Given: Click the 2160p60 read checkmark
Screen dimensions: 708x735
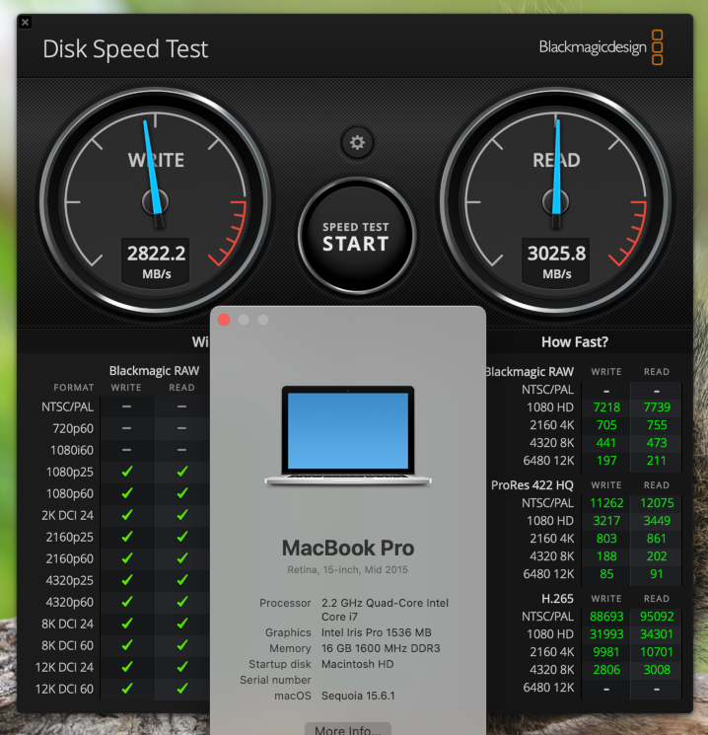Looking at the screenshot, I should [182, 558].
